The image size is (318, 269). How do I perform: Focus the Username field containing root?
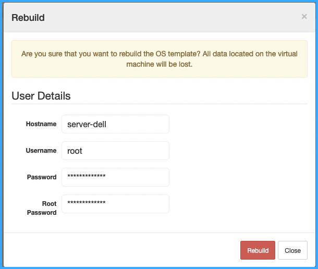click(115, 151)
